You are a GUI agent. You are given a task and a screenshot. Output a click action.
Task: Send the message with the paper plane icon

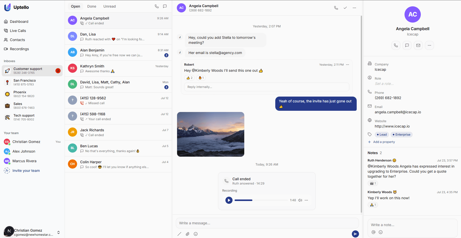(355, 234)
